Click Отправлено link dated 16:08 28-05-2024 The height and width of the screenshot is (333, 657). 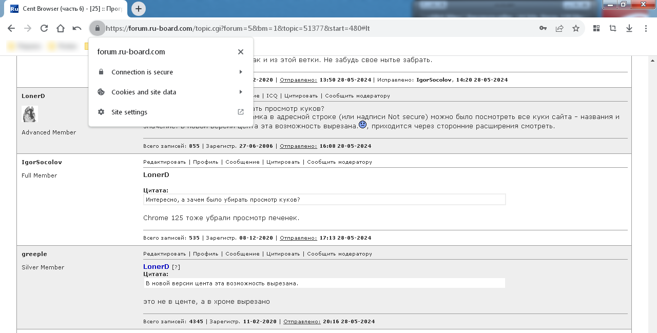click(x=298, y=146)
